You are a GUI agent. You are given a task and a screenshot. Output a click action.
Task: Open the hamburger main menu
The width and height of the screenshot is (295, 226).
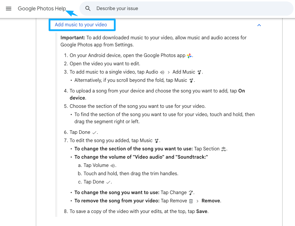point(9,9)
